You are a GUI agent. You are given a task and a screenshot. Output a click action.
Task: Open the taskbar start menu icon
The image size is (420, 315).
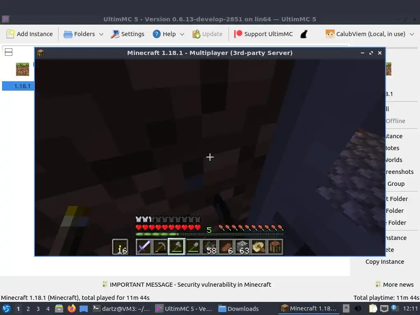tap(6, 308)
